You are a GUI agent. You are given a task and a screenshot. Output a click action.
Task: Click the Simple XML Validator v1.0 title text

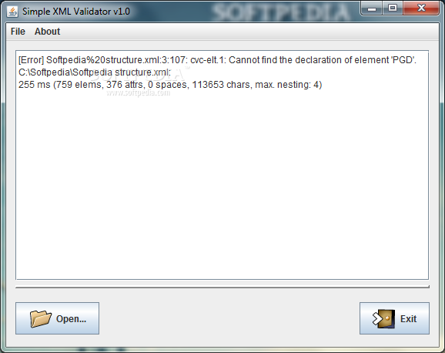pos(76,12)
